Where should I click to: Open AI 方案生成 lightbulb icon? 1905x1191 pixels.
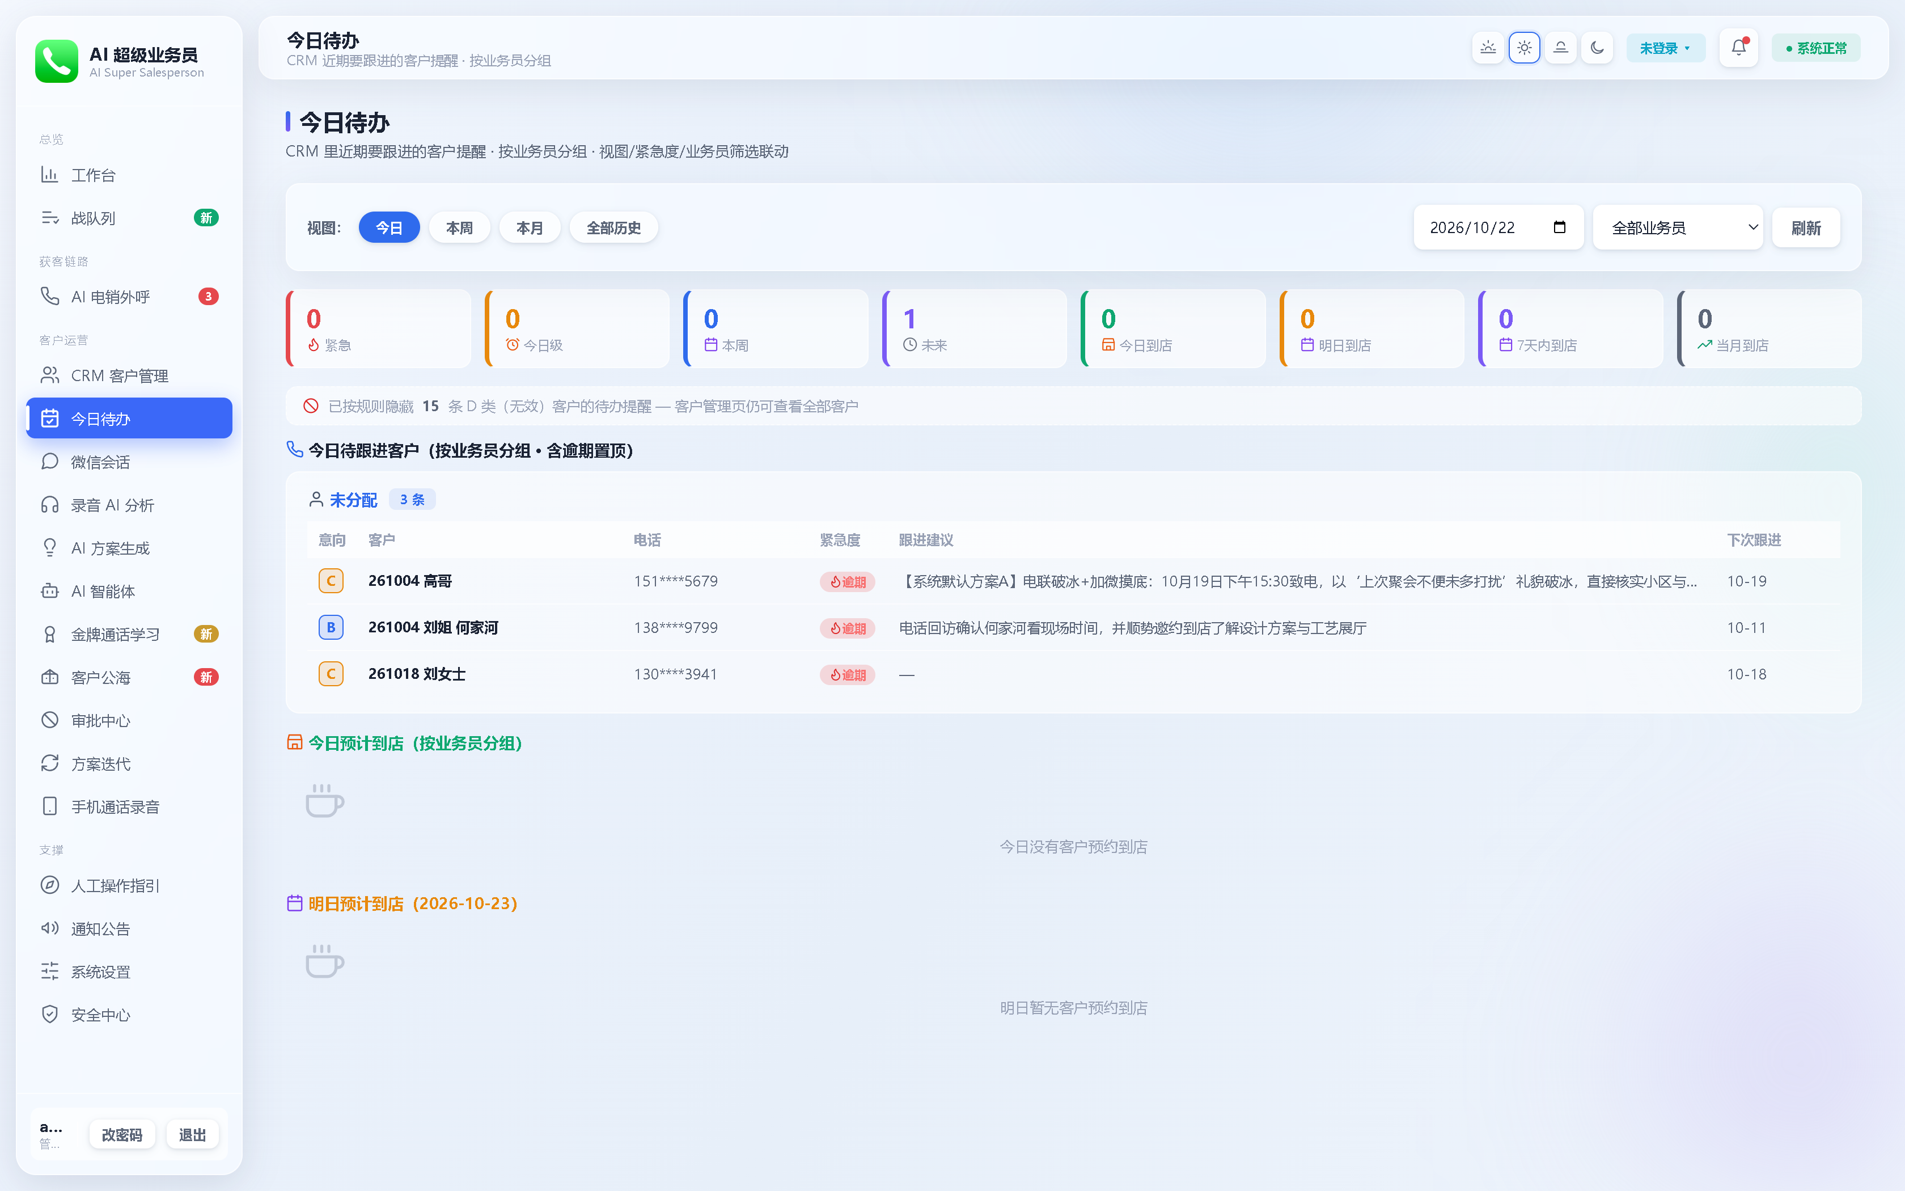(x=49, y=547)
